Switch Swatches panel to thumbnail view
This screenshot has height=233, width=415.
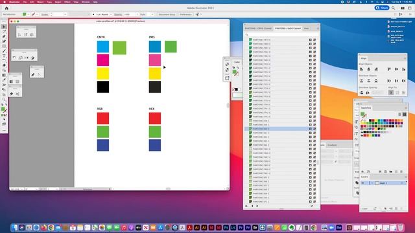click(405, 115)
